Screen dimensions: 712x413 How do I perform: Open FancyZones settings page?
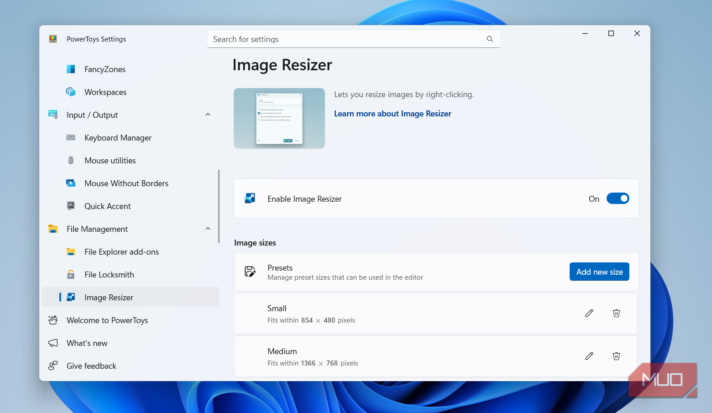(131, 69)
